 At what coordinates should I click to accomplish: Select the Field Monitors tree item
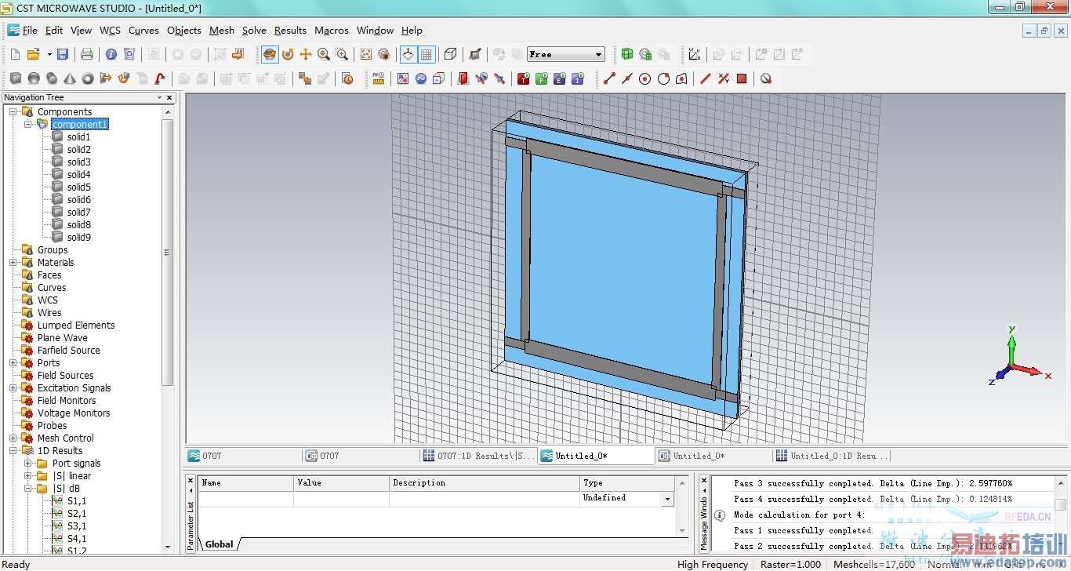click(x=67, y=400)
